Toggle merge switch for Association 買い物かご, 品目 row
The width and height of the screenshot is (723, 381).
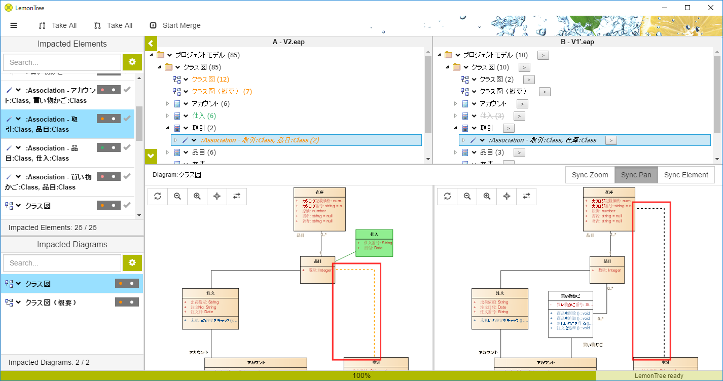coord(109,176)
